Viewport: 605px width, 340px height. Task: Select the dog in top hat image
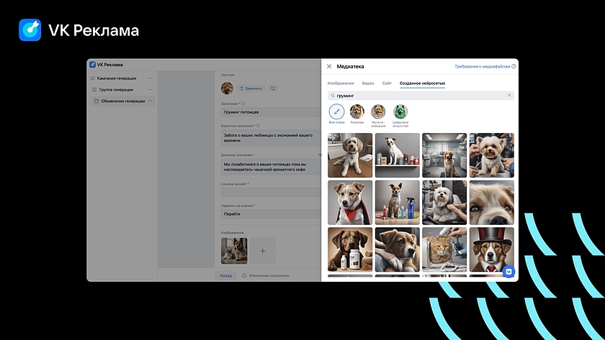click(491, 249)
